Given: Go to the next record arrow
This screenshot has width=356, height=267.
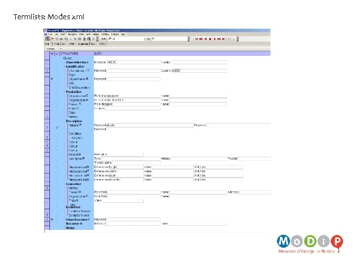Looking at the screenshot, I should pyautogui.click(x=215, y=39).
